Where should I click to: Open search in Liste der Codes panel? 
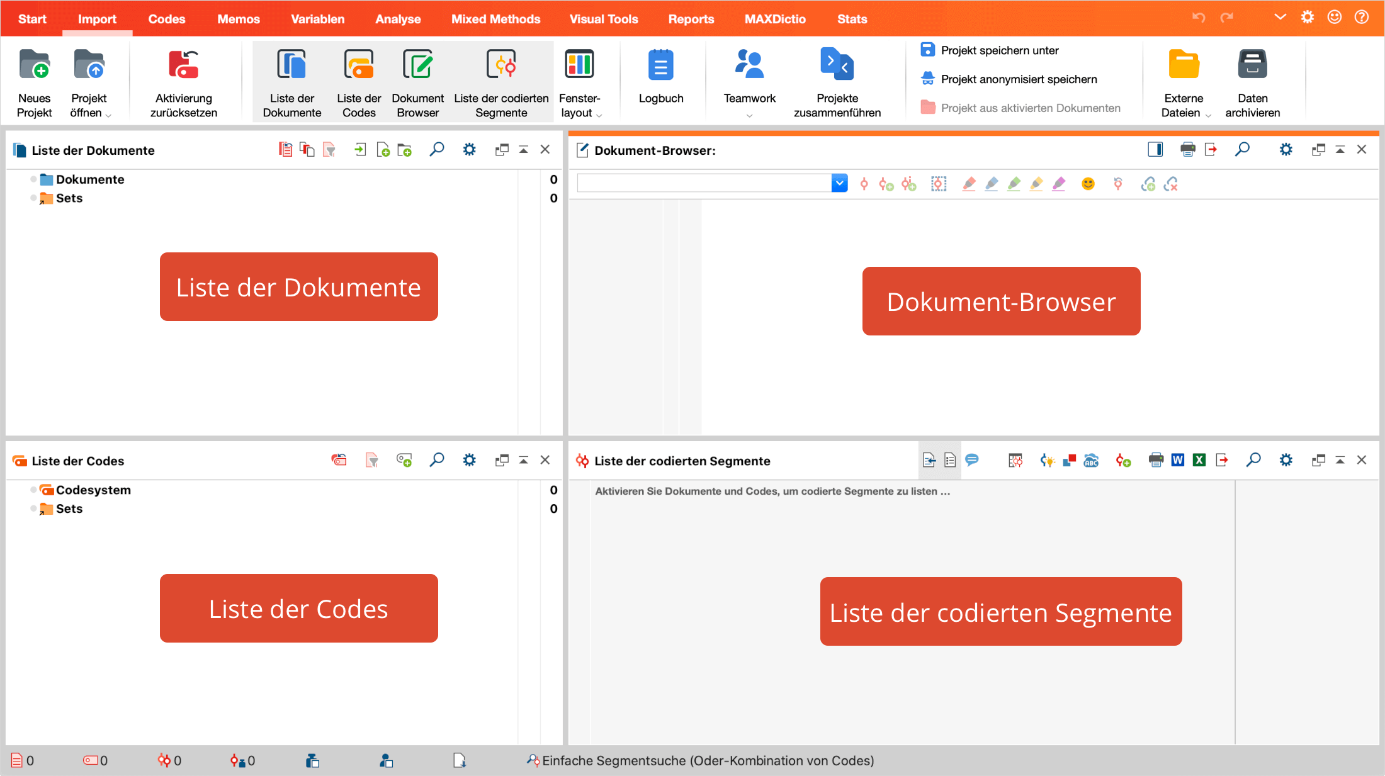click(x=437, y=460)
